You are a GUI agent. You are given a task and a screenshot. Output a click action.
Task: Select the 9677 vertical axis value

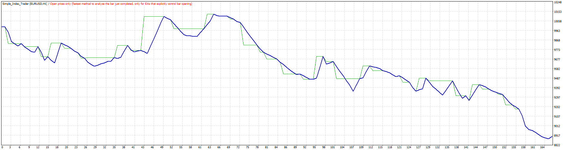tap(557, 60)
